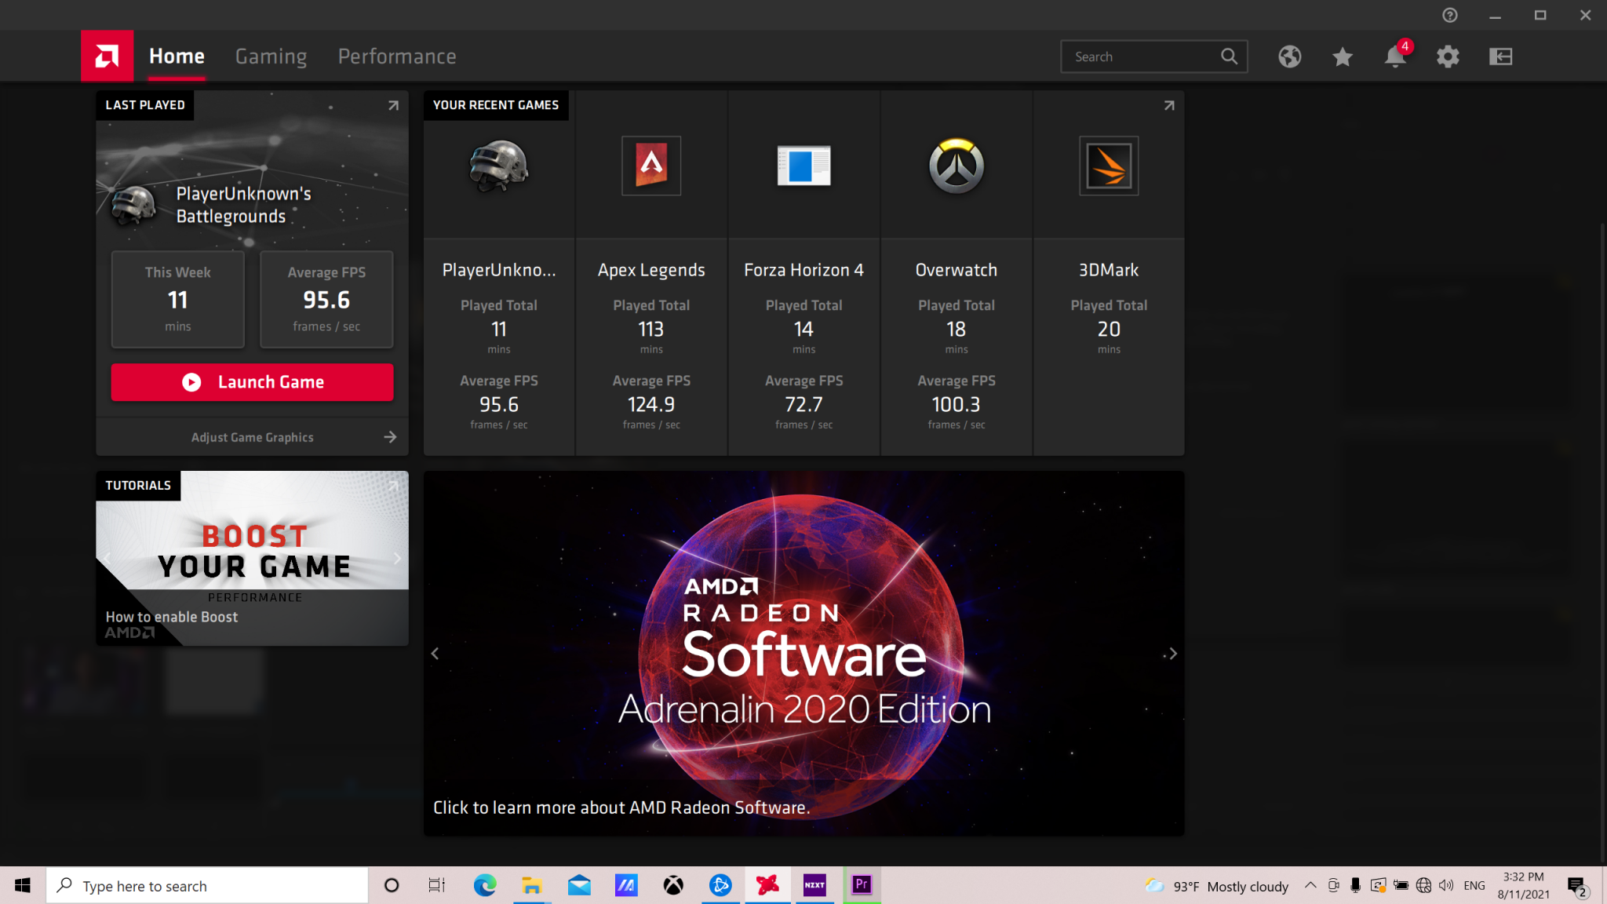Show previous banner slide arrow

tap(435, 654)
